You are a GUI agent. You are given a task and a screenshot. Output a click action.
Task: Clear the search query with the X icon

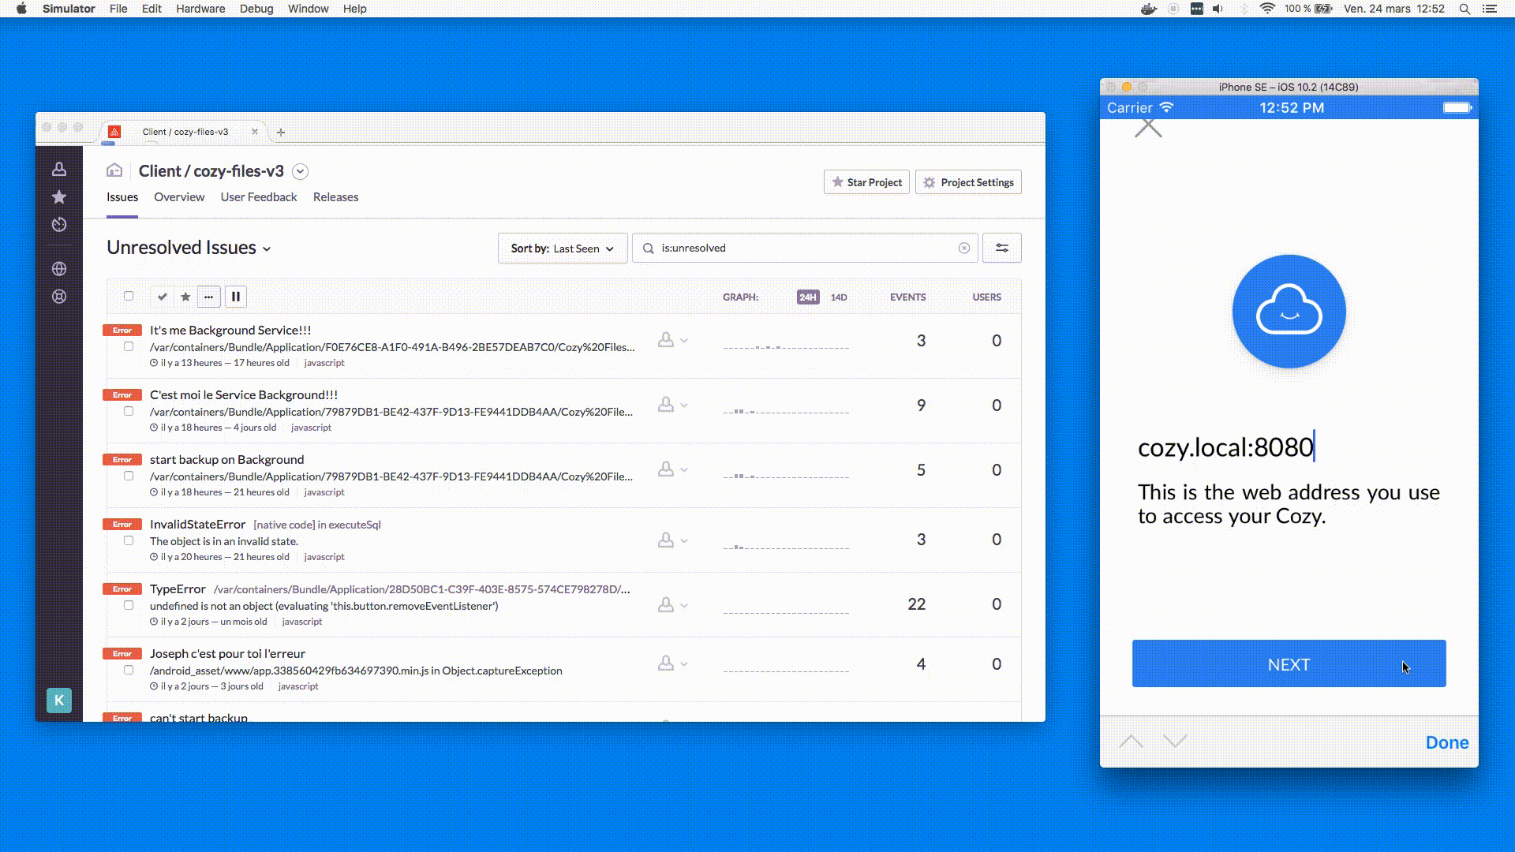[963, 248]
